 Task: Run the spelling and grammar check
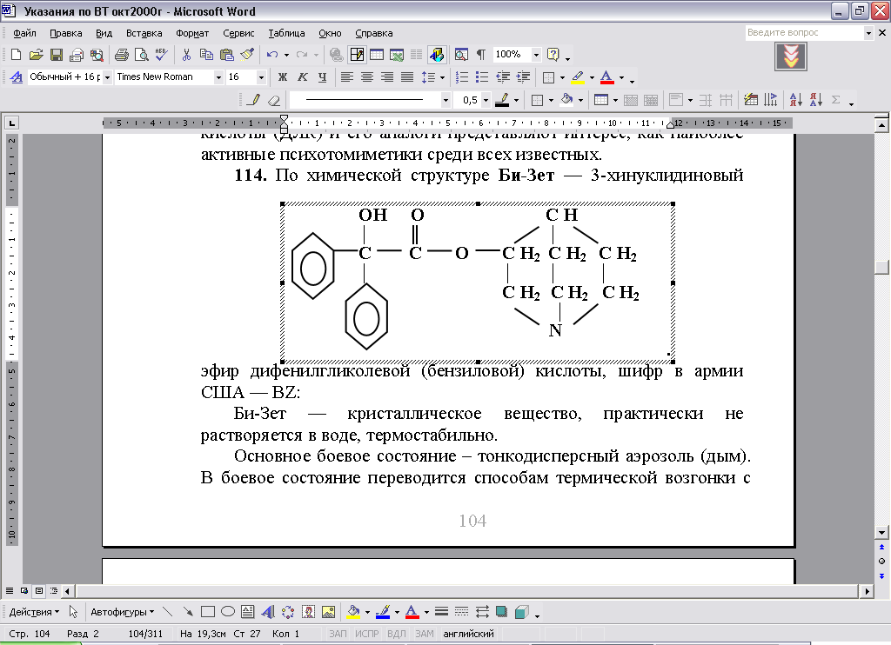(161, 55)
